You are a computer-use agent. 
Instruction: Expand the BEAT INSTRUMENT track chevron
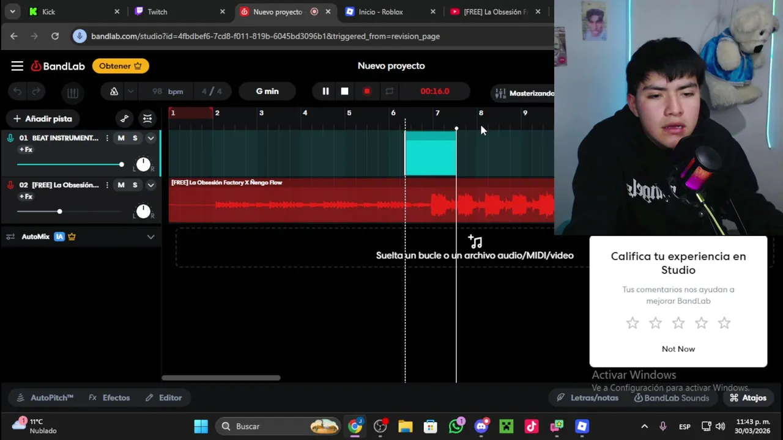[x=150, y=138]
